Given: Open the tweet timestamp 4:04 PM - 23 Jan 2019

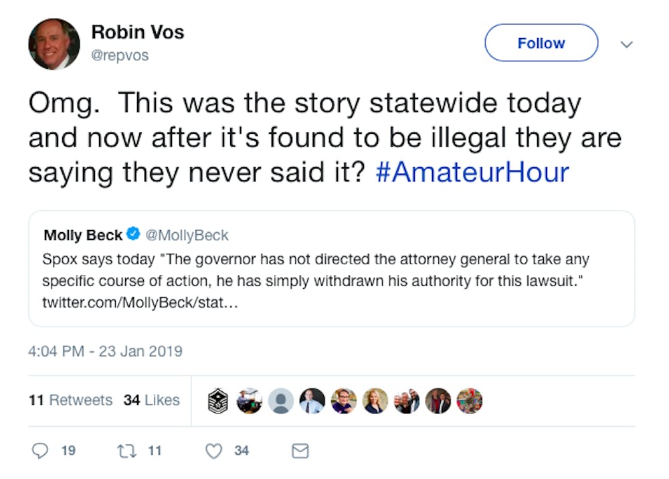Looking at the screenshot, I should [105, 351].
